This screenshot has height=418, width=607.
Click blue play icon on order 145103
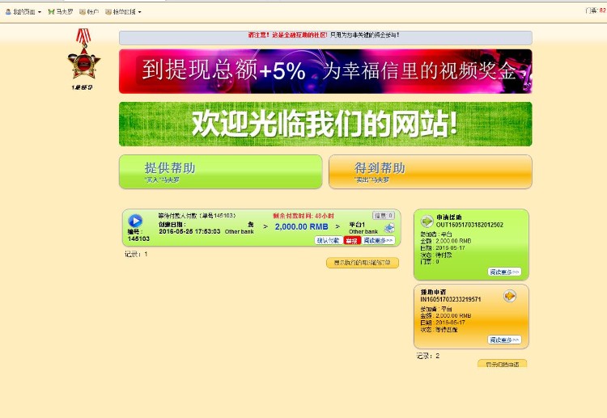pos(135,221)
